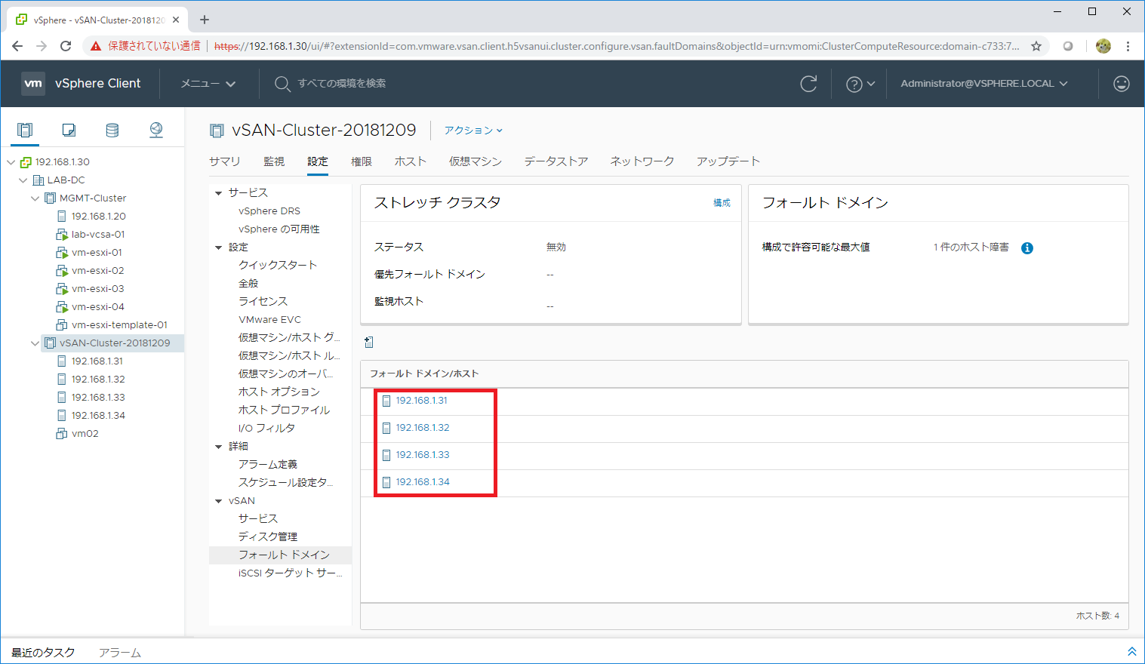The width and height of the screenshot is (1145, 664).
Task: Collapse the 192.168.1.30 vCenter node
Action: click(11, 162)
